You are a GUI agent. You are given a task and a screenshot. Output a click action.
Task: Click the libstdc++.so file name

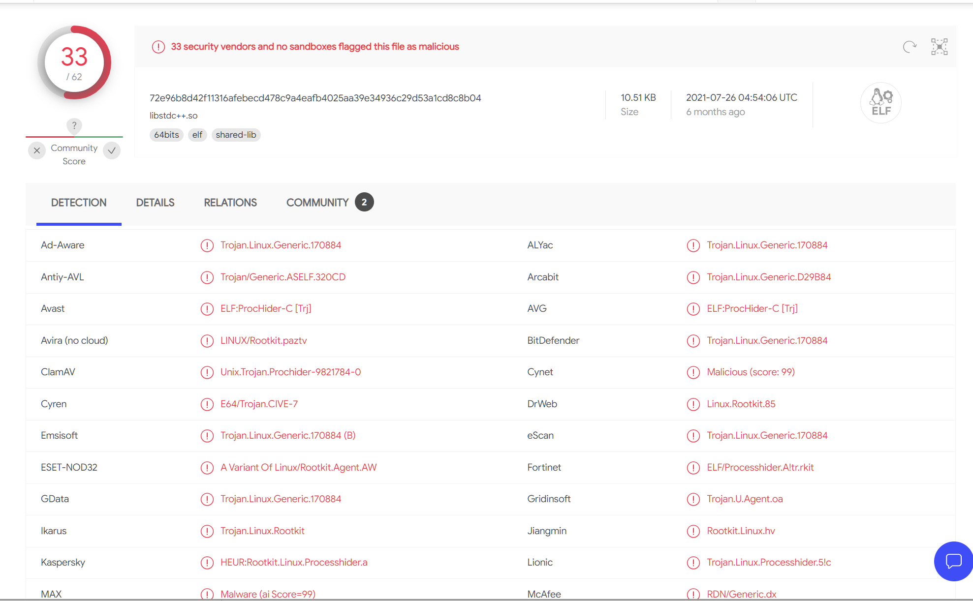click(174, 116)
